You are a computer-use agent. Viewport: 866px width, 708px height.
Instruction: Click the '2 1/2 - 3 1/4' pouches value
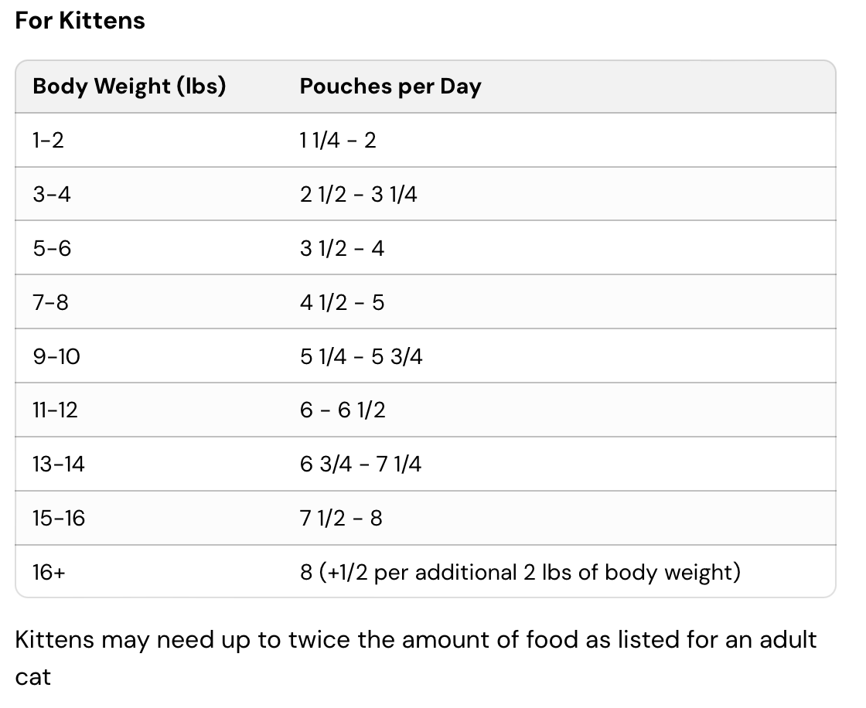[358, 194]
